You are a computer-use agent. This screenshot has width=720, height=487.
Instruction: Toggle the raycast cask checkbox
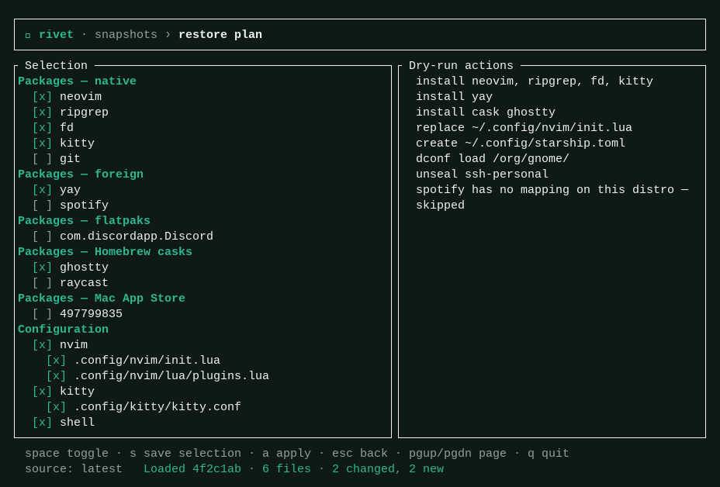42,283
